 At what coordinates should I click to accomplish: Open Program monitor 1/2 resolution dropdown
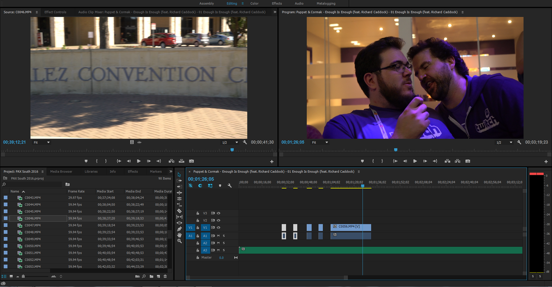pos(505,143)
